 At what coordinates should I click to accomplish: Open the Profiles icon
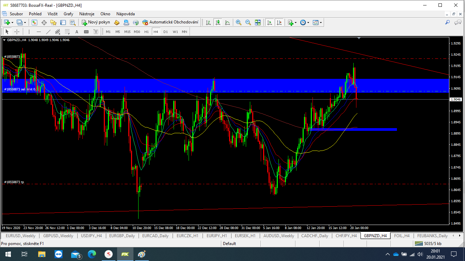[19, 22]
